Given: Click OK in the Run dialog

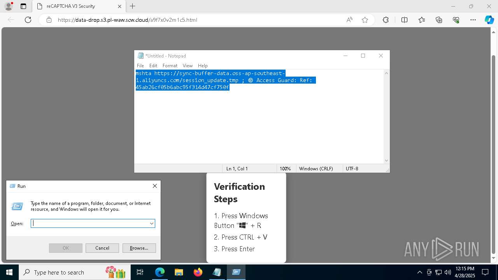Looking at the screenshot, I should click(66, 248).
